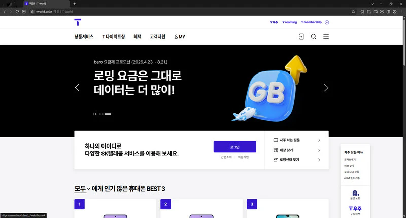
Task: Open the rank 3 phone card
Action: click(288, 208)
